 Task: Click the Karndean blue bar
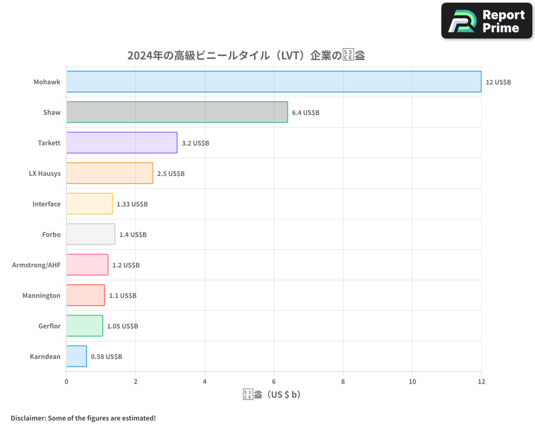76,356
